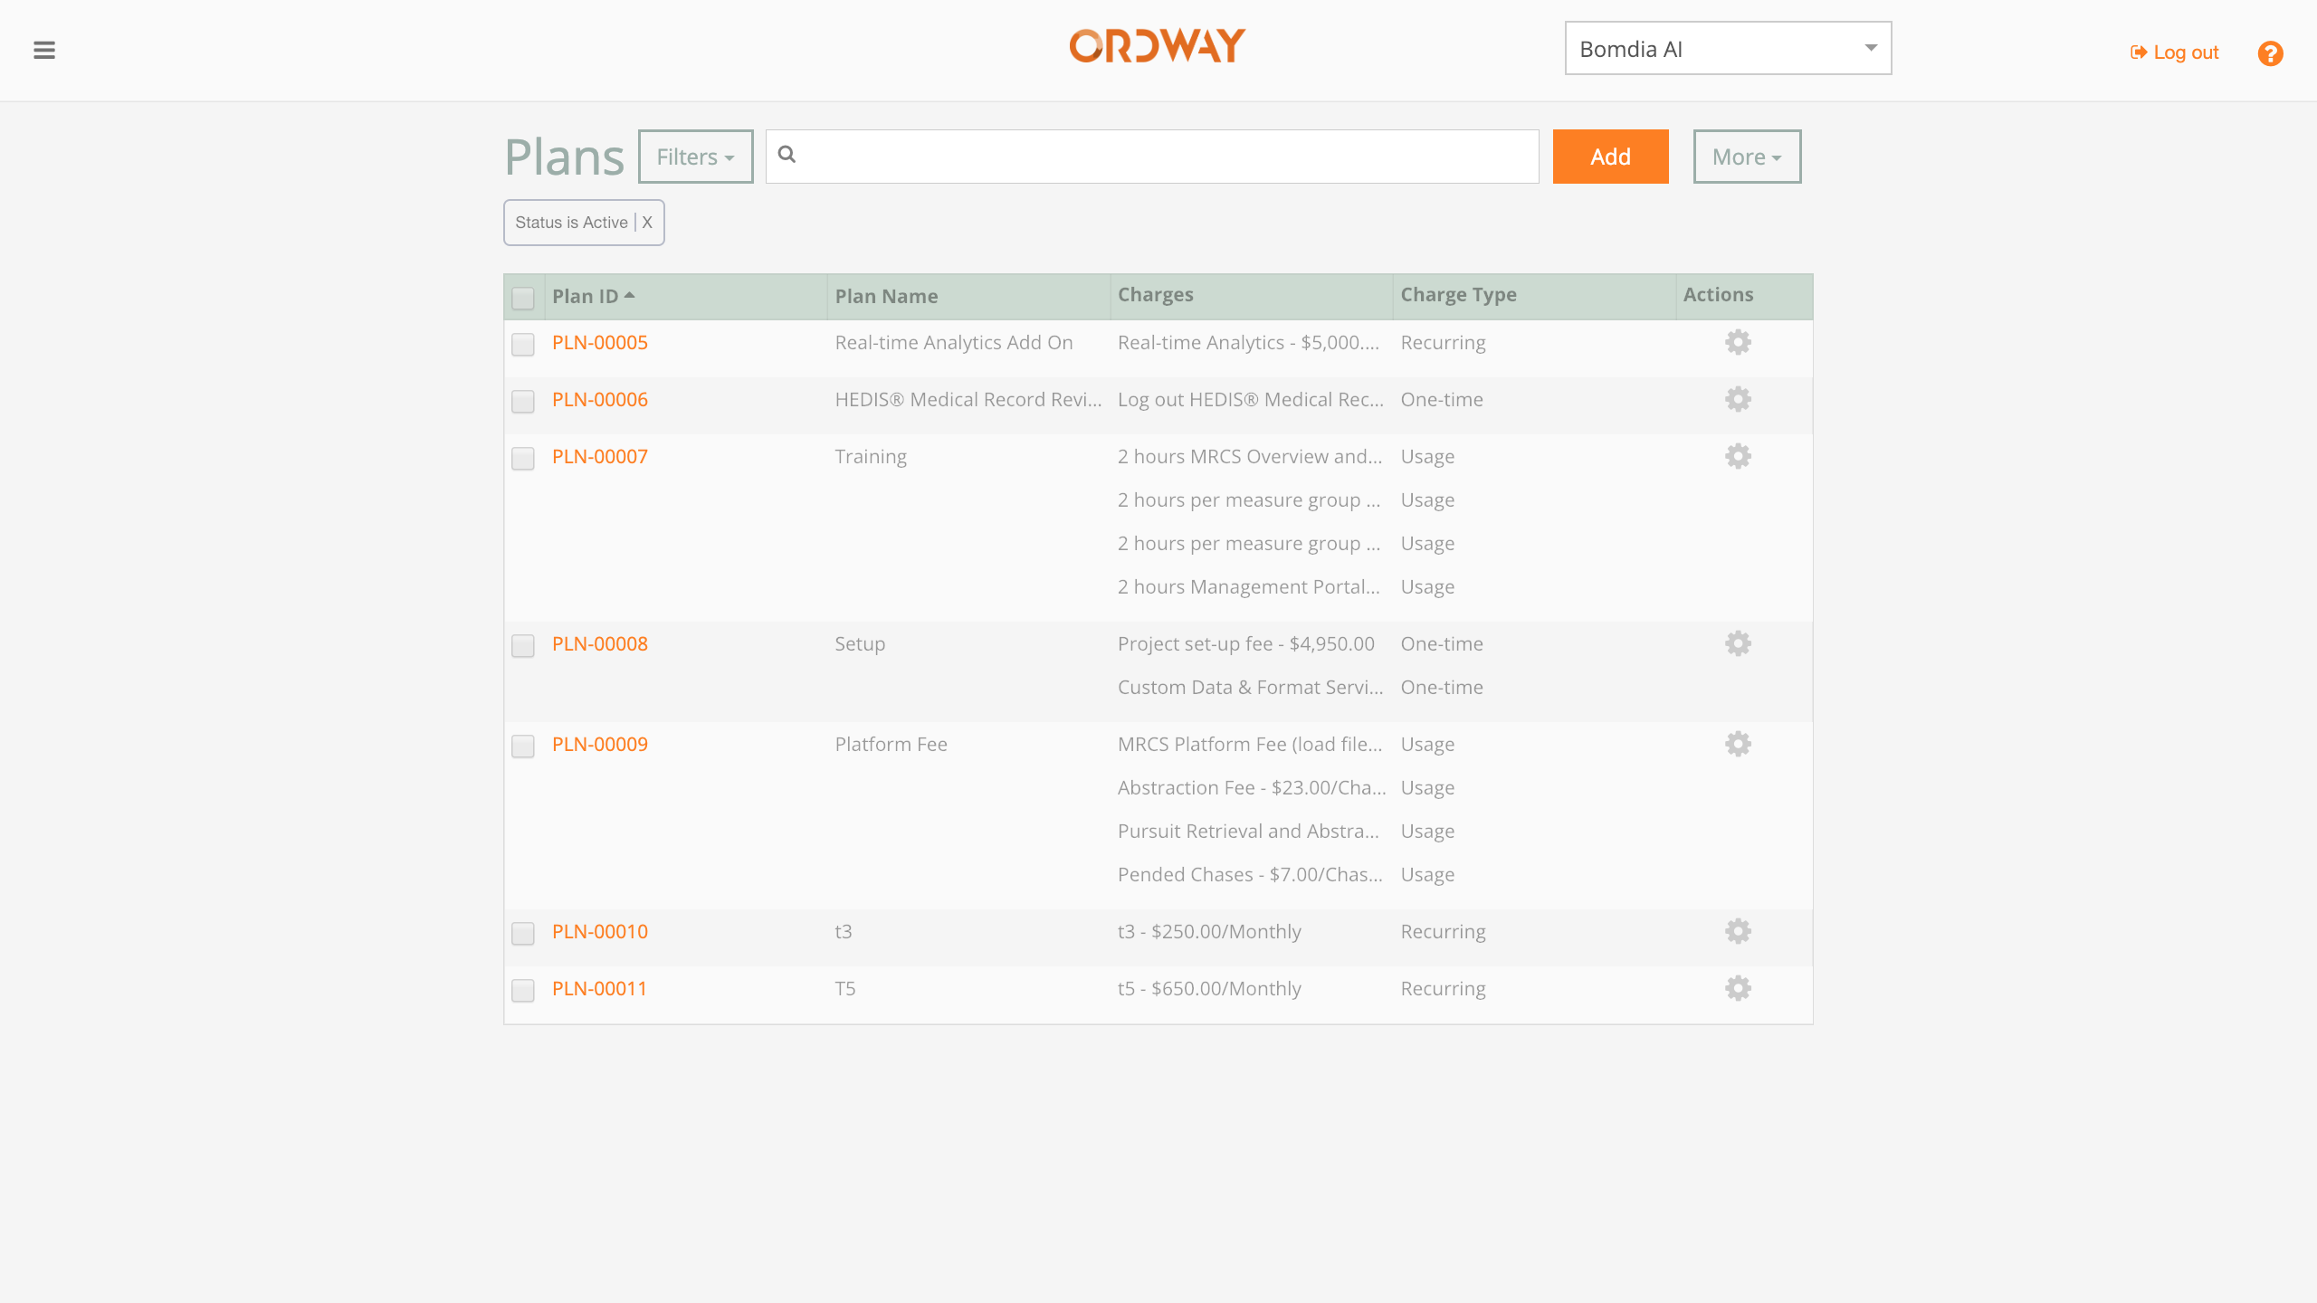2317x1303 pixels.
Task: Open the More dropdown menu
Action: pyautogui.click(x=1746, y=157)
